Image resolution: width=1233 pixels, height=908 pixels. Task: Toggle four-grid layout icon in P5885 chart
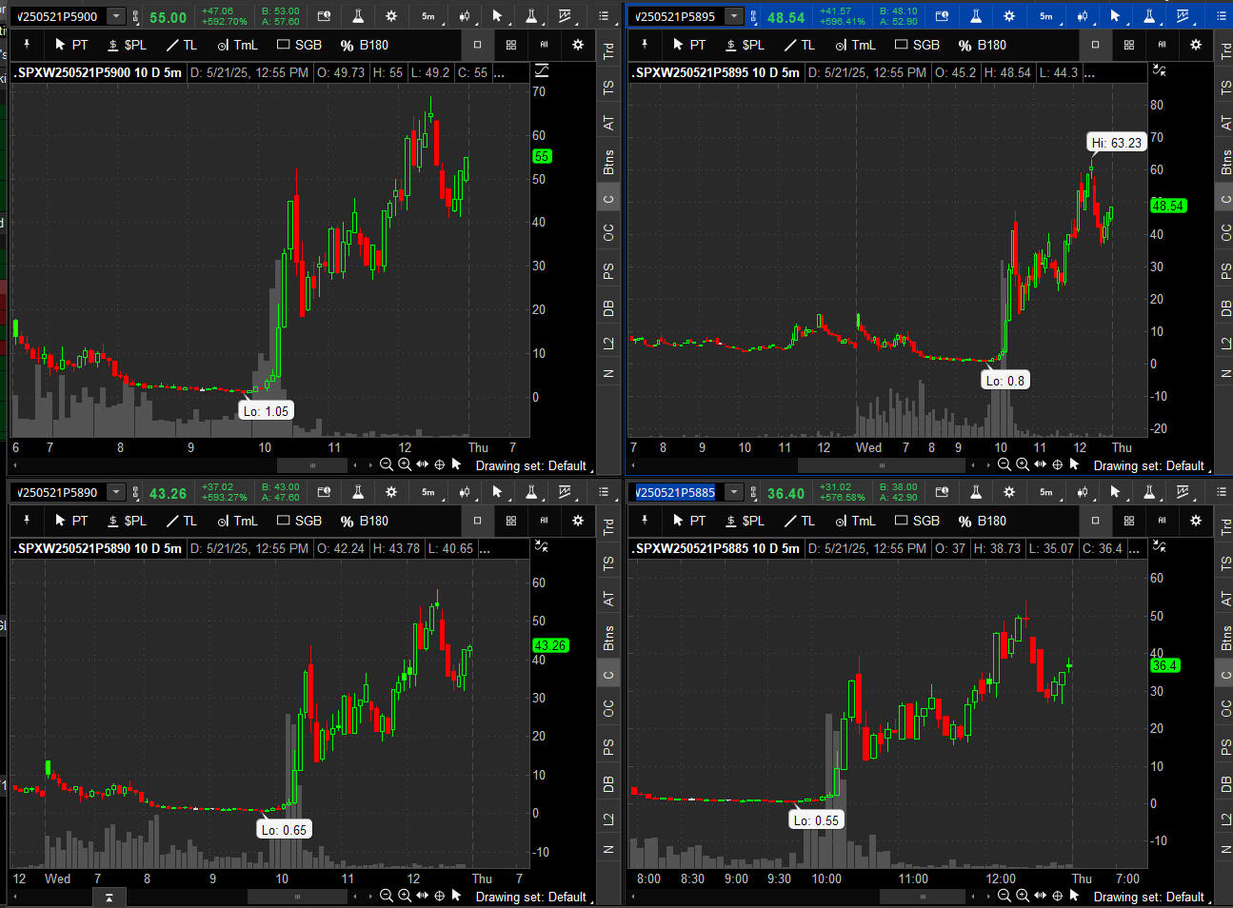tap(1128, 521)
